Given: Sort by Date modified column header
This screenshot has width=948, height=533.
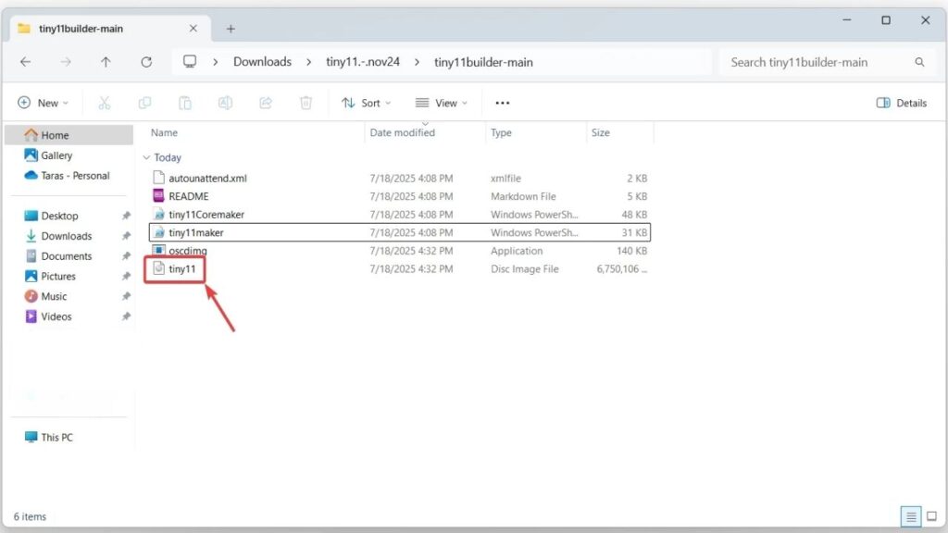Looking at the screenshot, I should coord(402,133).
